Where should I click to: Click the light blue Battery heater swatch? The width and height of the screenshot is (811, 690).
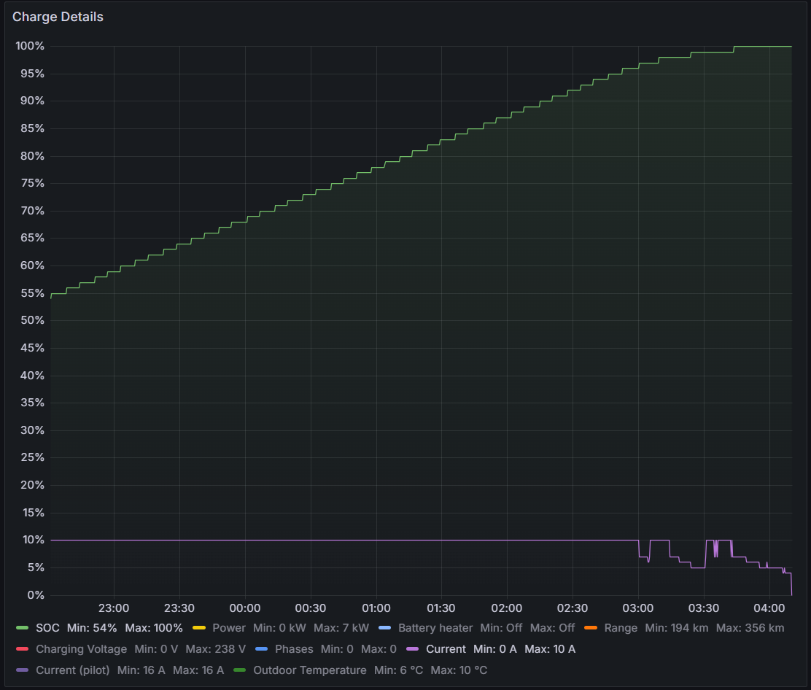pos(384,628)
